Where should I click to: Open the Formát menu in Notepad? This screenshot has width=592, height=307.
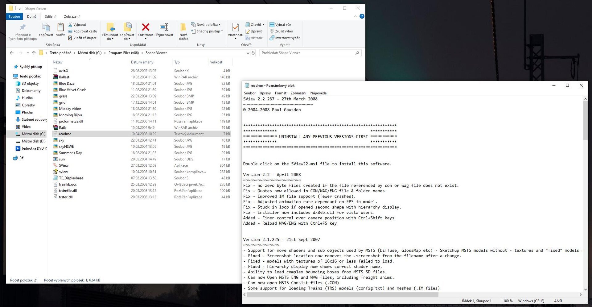click(x=280, y=93)
